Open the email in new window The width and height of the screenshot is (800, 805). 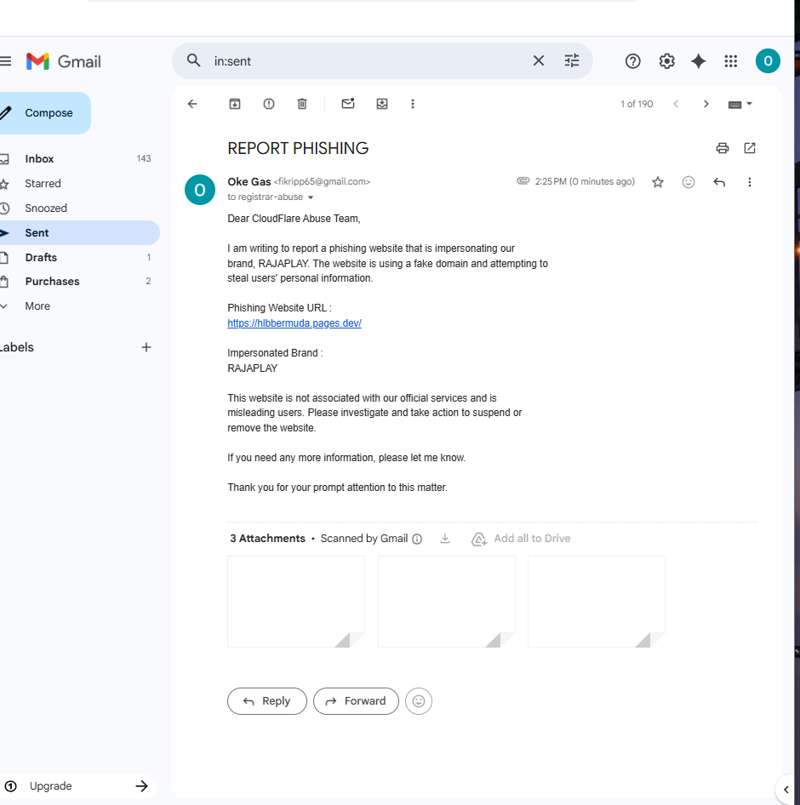[x=750, y=148]
